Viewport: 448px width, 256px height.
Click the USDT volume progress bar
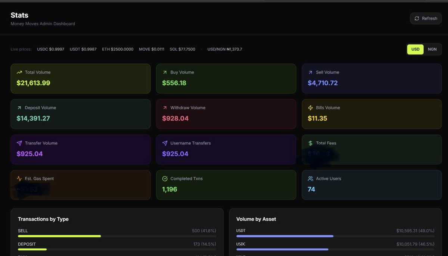(335, 236)
